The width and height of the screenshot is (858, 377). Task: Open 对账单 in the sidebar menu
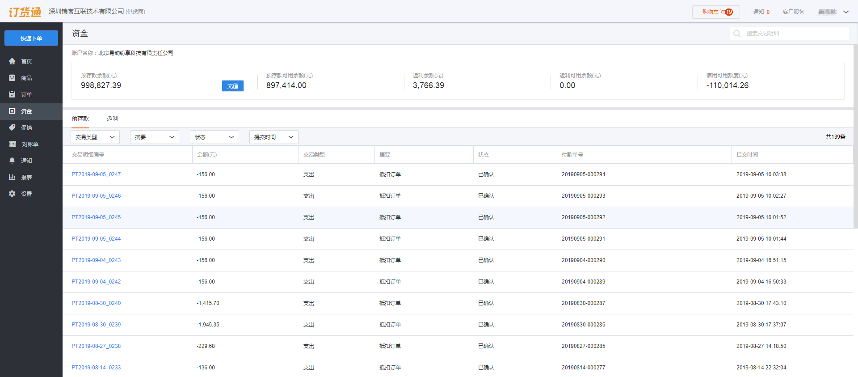click(x=31, y=144)
